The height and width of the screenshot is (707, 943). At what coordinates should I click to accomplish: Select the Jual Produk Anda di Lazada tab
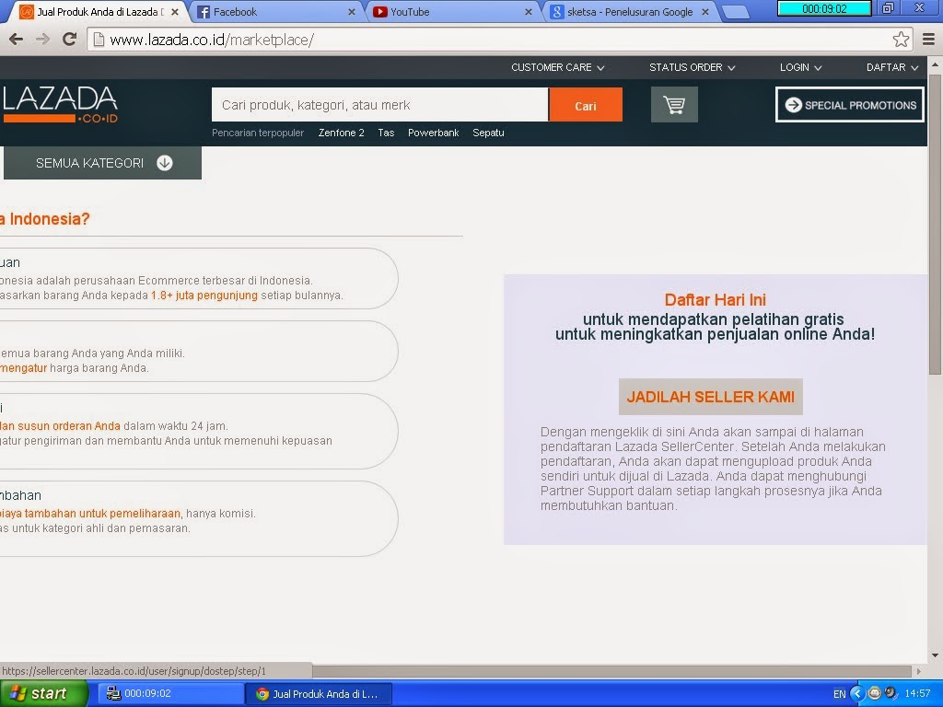(96, 12)
